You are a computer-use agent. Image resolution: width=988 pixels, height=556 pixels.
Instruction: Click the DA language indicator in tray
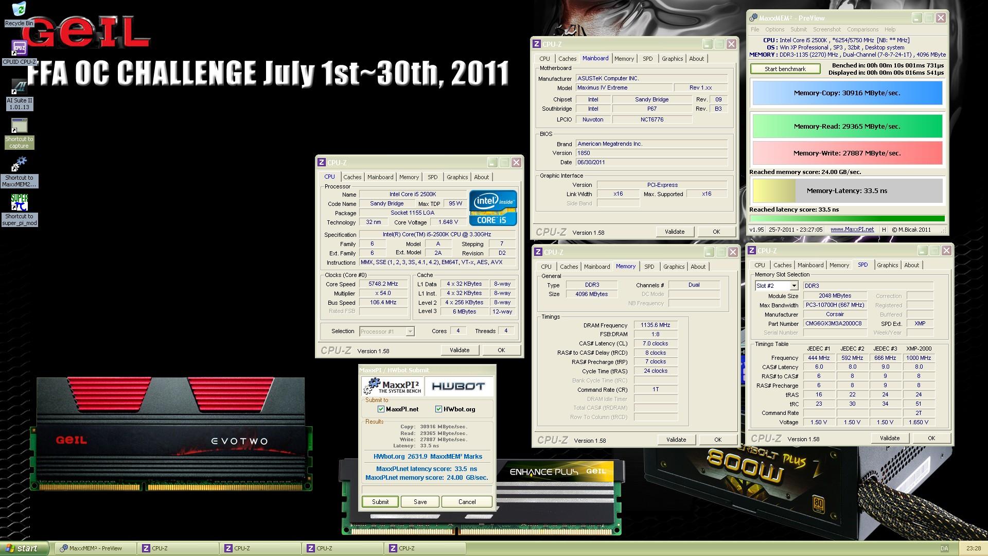(x=944, y=548)
